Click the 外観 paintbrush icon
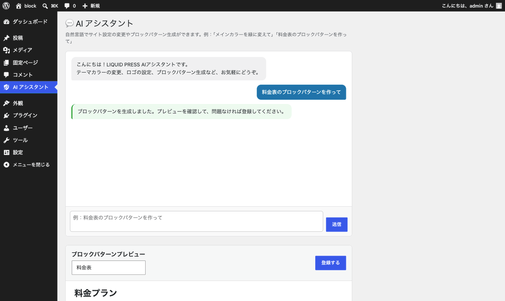Image resolution: width=505 pixels, height=301 pixels. (6, 103)
